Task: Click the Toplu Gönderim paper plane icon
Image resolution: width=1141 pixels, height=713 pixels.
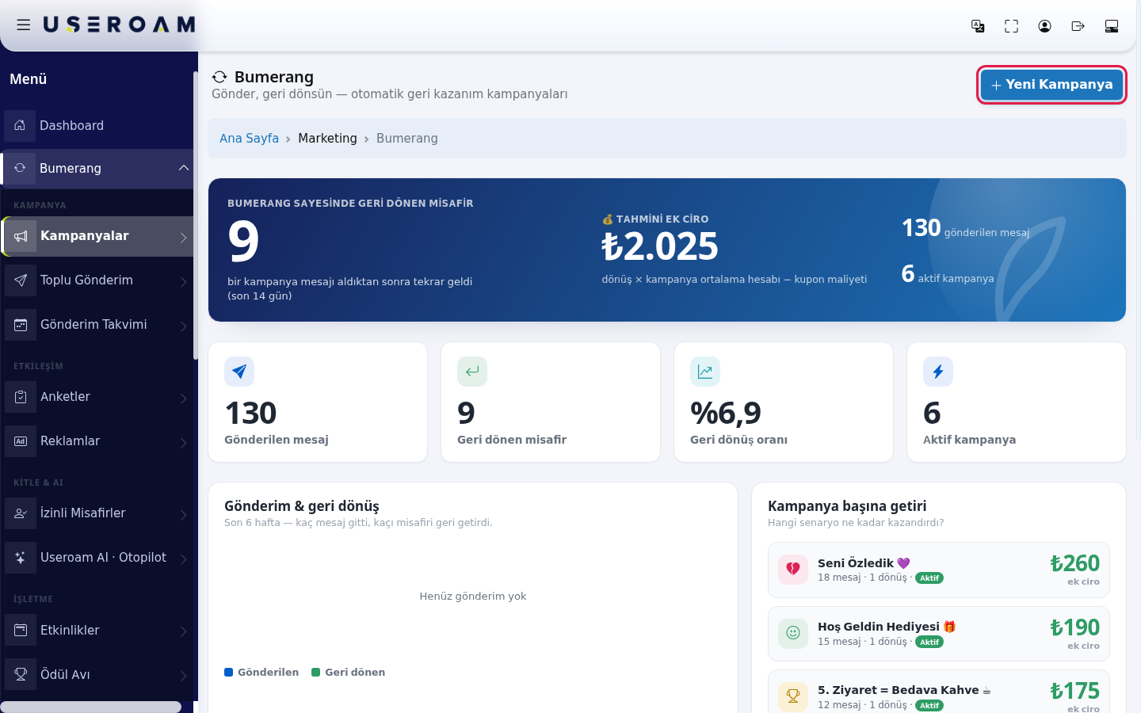Action: (x=21, y=280)
